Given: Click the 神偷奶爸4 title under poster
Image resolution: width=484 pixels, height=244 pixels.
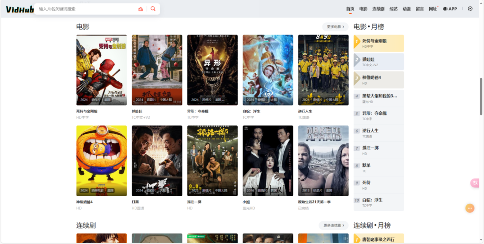Looking at the screenshot, I should pos(85,202).
